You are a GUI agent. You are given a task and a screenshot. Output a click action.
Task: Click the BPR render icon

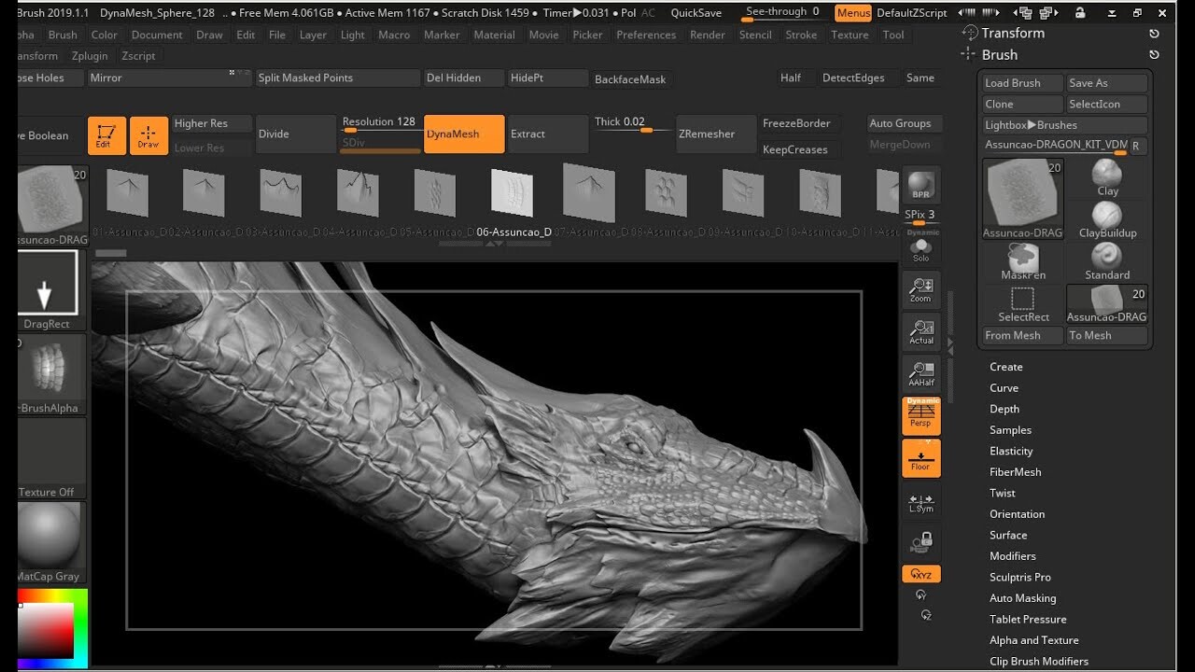coord(921,184)
